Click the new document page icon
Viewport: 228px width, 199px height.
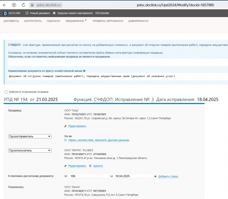pyautogui.click(x=27, y=13)
